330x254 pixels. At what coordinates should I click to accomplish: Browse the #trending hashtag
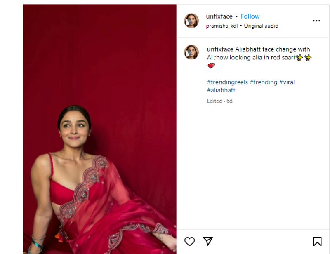click(x=264, y=82)
